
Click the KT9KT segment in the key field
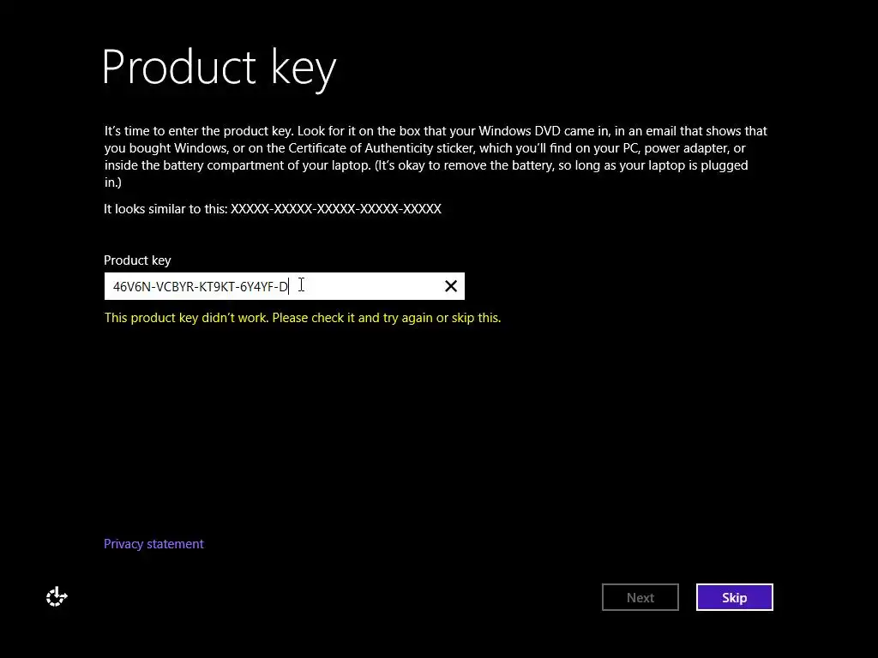[217, 287]
